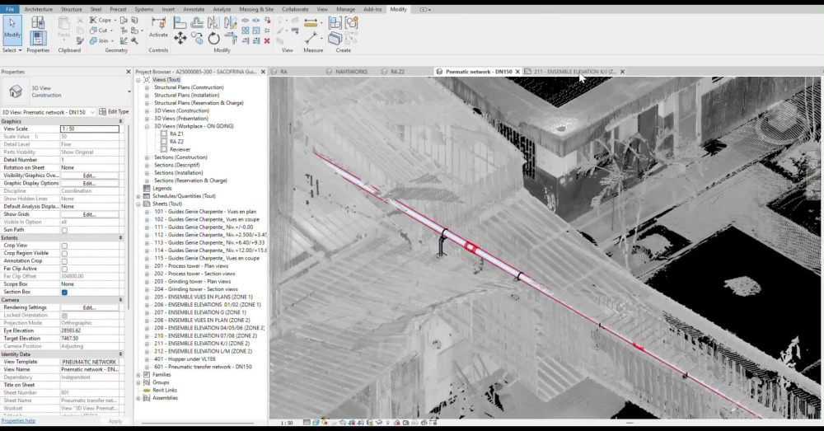The height and width of the screenshot is (431, 824).
Task: Collapse 3D Views (Workplace - ON GOING) node
Action: 147,127
